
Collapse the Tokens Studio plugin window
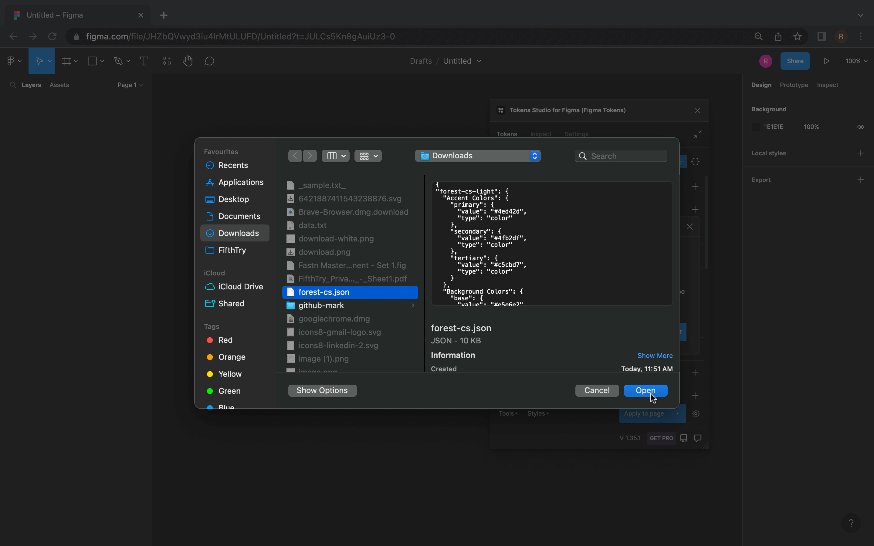pos(698,134)
